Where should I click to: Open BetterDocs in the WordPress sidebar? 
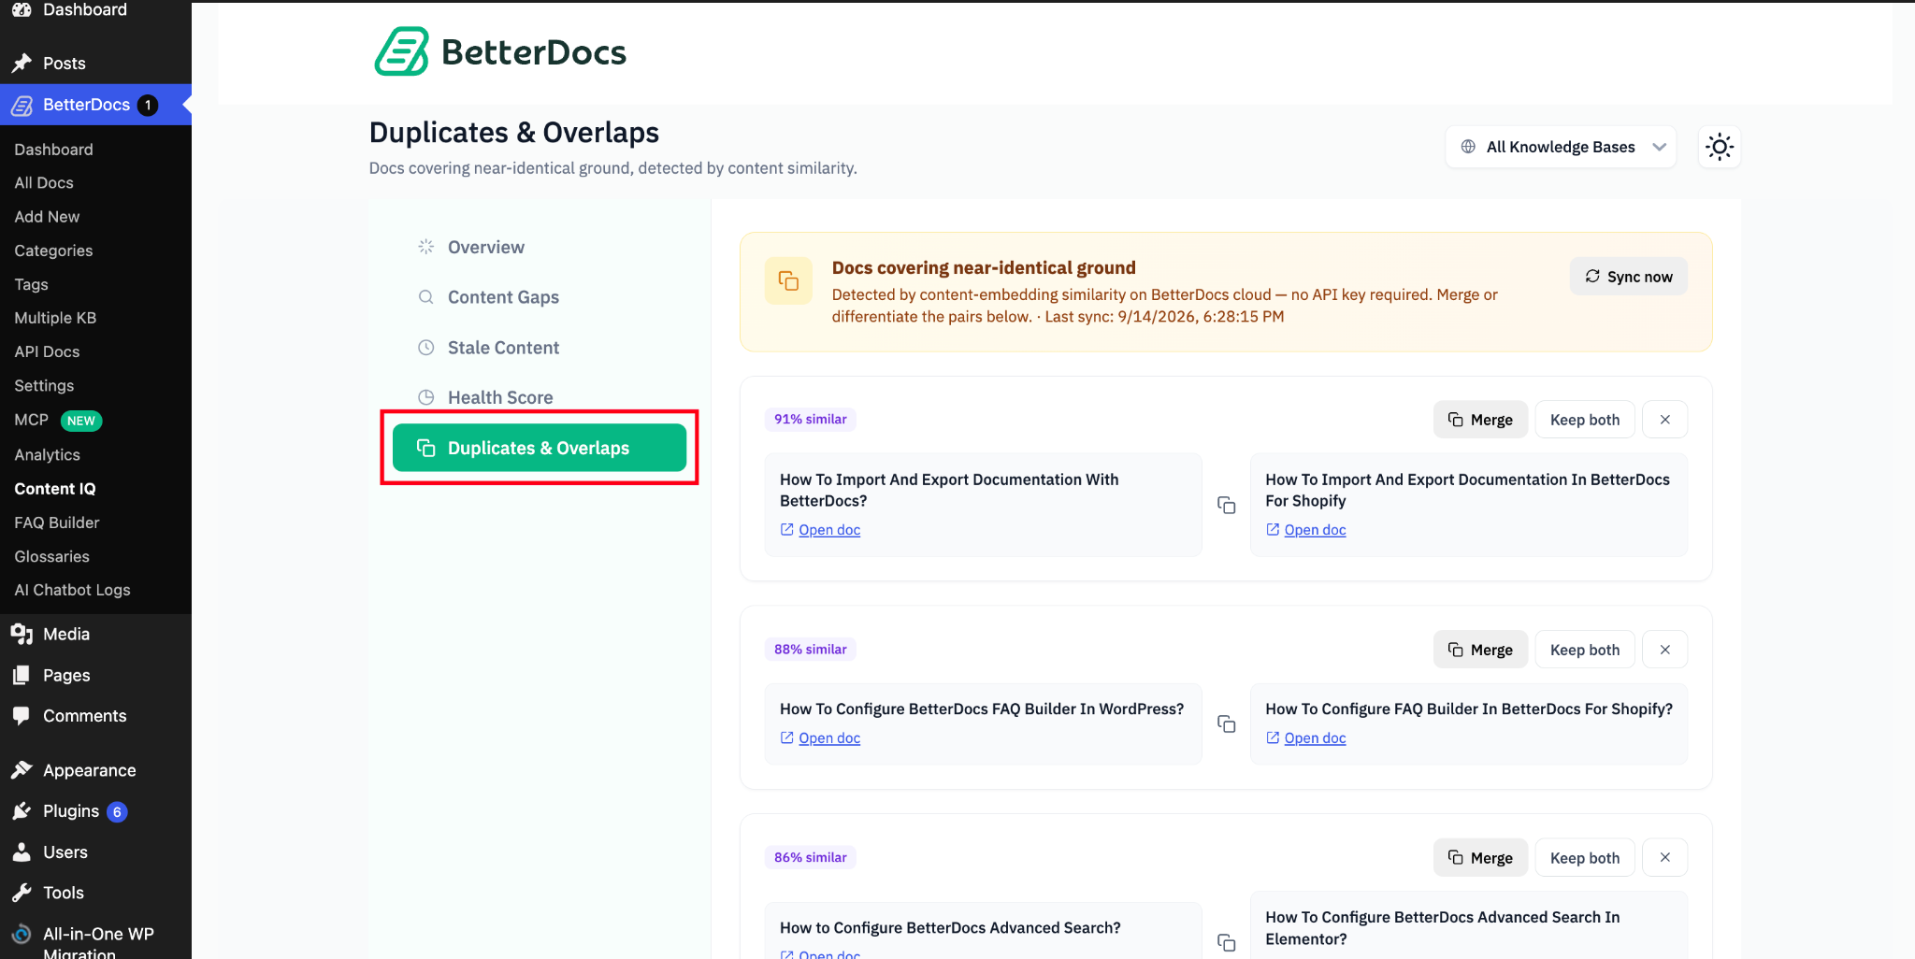click(95, 105)
